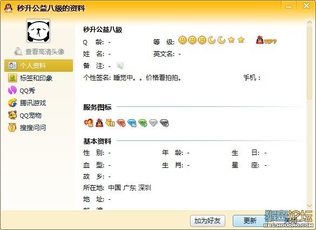This screenshot has height=230, width=316.
Task: Click the blue diamond service icon
Action: pyautogui.click(x=132, y=123)
